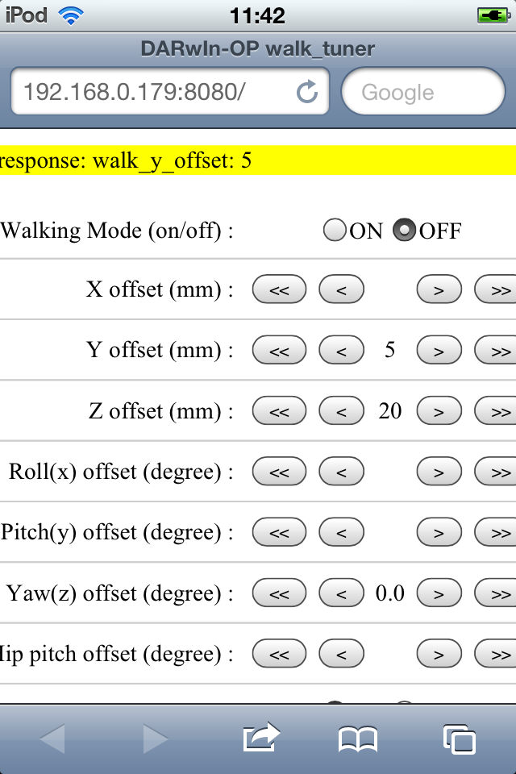Viewport: 516px width, 774px height.
Task: Select Walking Mode OFF radio button
Action: point(405,230)
